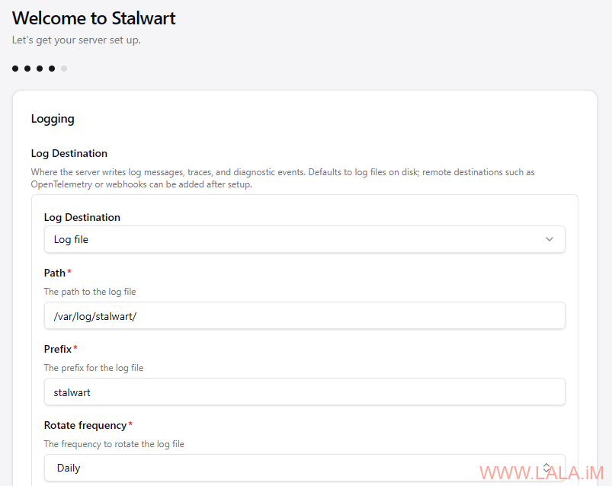Viewport: 612px width, 486px height.
Task: Click the "Prefix" field label
Action: point(58,349)
